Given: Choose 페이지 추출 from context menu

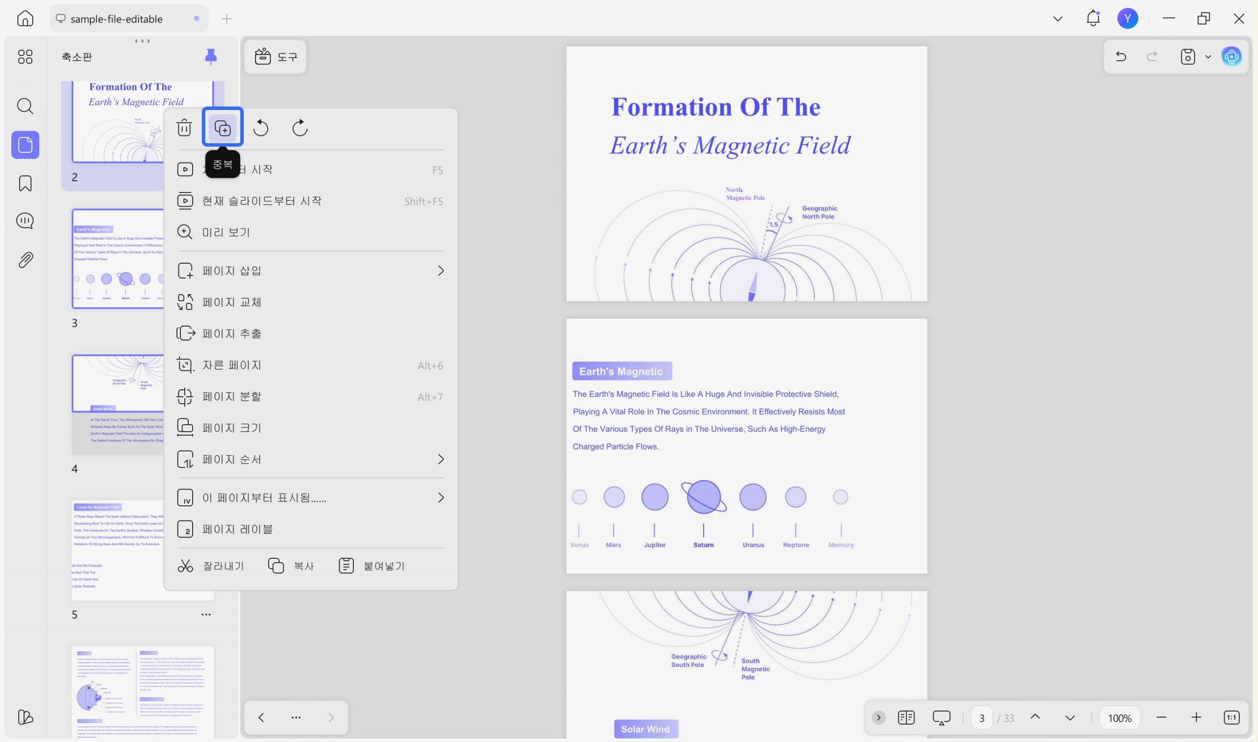Looking at the screenshot, I should pyautogui.click(x=311, y=333).
